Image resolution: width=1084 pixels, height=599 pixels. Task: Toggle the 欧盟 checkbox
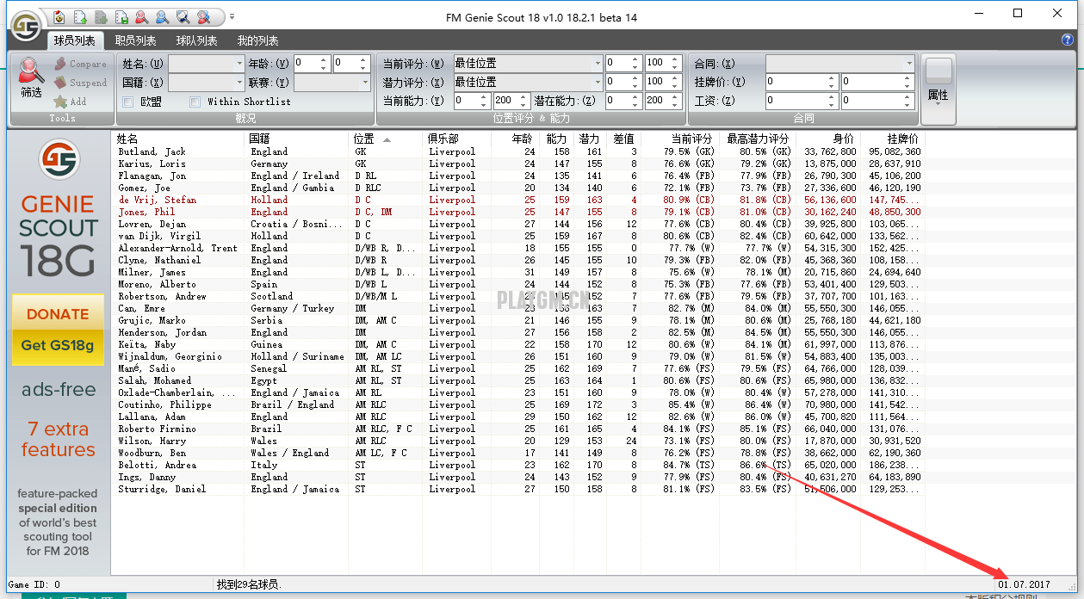[x=127, y=102]
